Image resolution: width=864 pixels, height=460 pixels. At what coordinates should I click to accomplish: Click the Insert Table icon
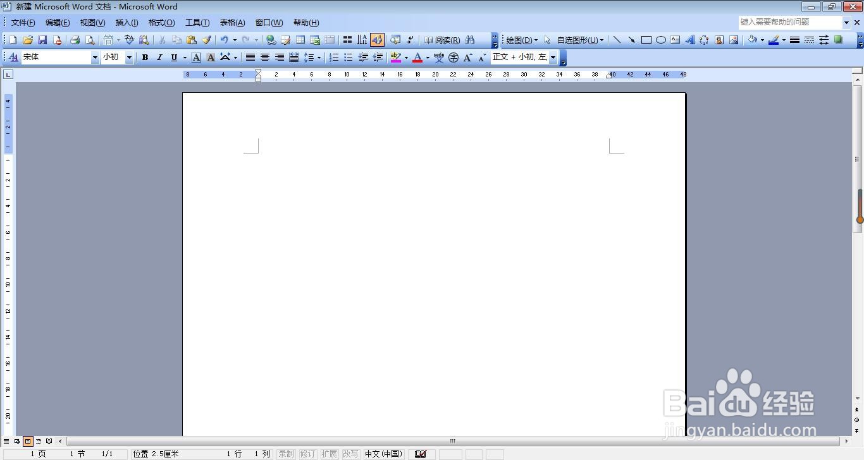pyautogui.click(x=300, y=40)
